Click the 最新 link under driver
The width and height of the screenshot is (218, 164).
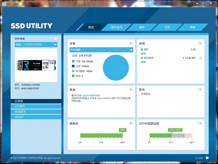143,62
